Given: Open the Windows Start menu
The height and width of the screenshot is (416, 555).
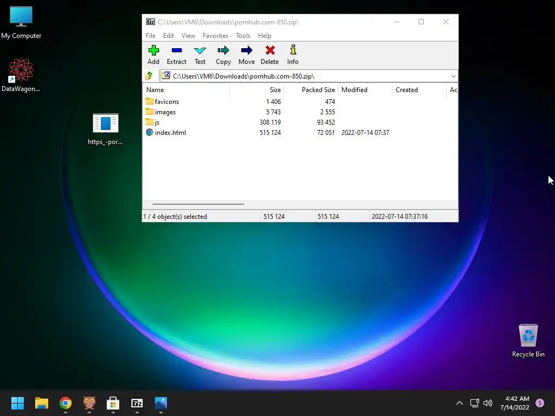Looking at the screenshot, I should 17,403.
